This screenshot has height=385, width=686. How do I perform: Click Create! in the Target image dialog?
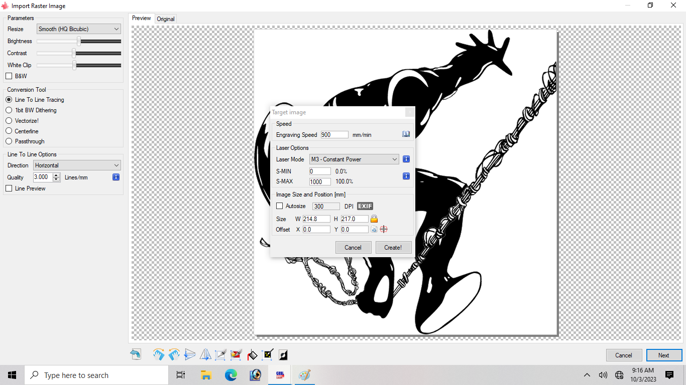pyautogui.click(x=393, y=247)
